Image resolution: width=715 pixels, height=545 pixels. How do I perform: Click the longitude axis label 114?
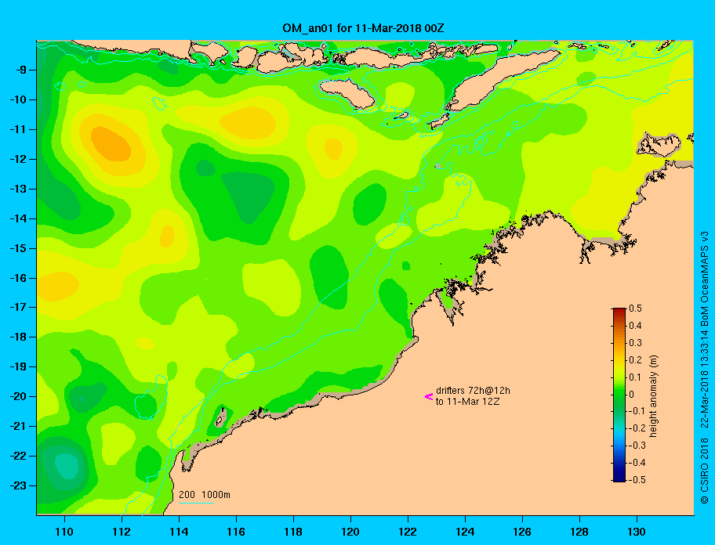pos(179,532)
